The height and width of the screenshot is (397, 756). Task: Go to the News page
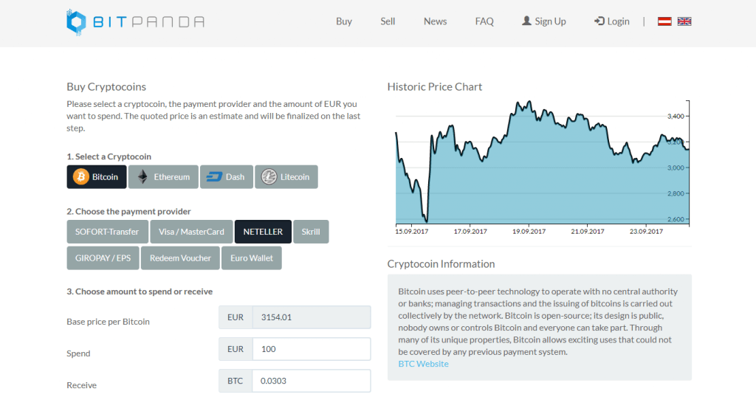coord(435,21)
